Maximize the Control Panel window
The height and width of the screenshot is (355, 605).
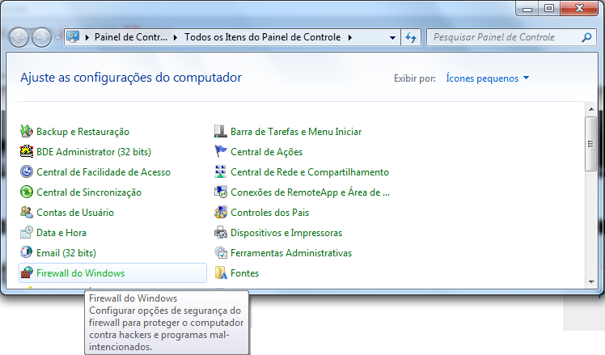[x=549, y=8]
